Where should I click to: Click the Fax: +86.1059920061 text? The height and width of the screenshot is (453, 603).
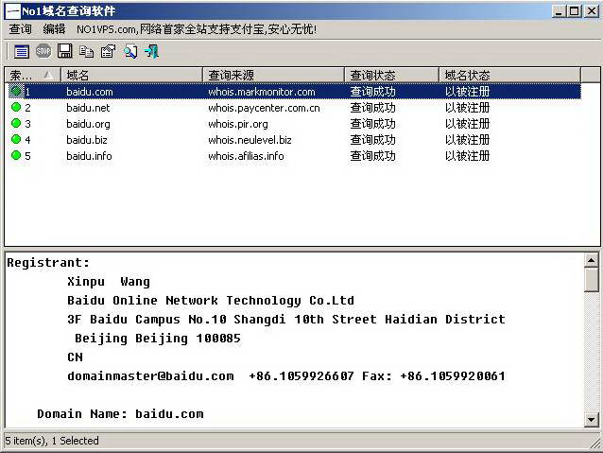click(434, 376)
